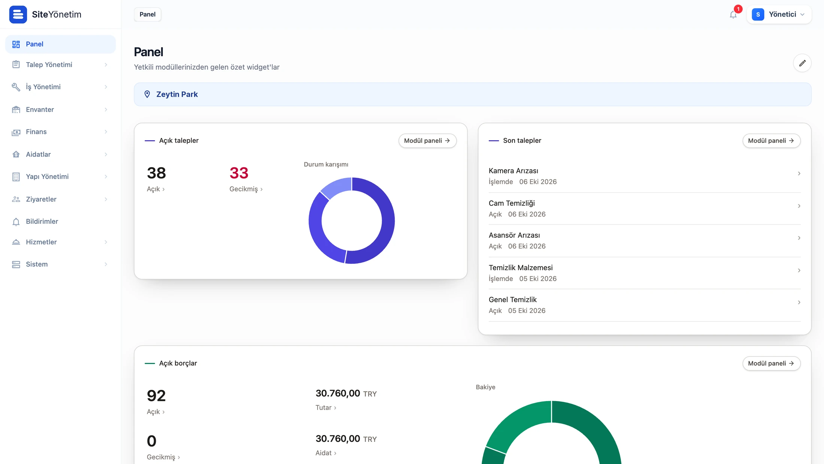Expand the Ziyaretler submenu chevron
Image resolution: width=824 pixels, height=464 pixels.
(x=106, y=199)
